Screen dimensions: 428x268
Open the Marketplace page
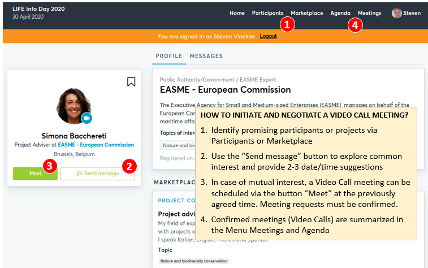coord(307,13)
